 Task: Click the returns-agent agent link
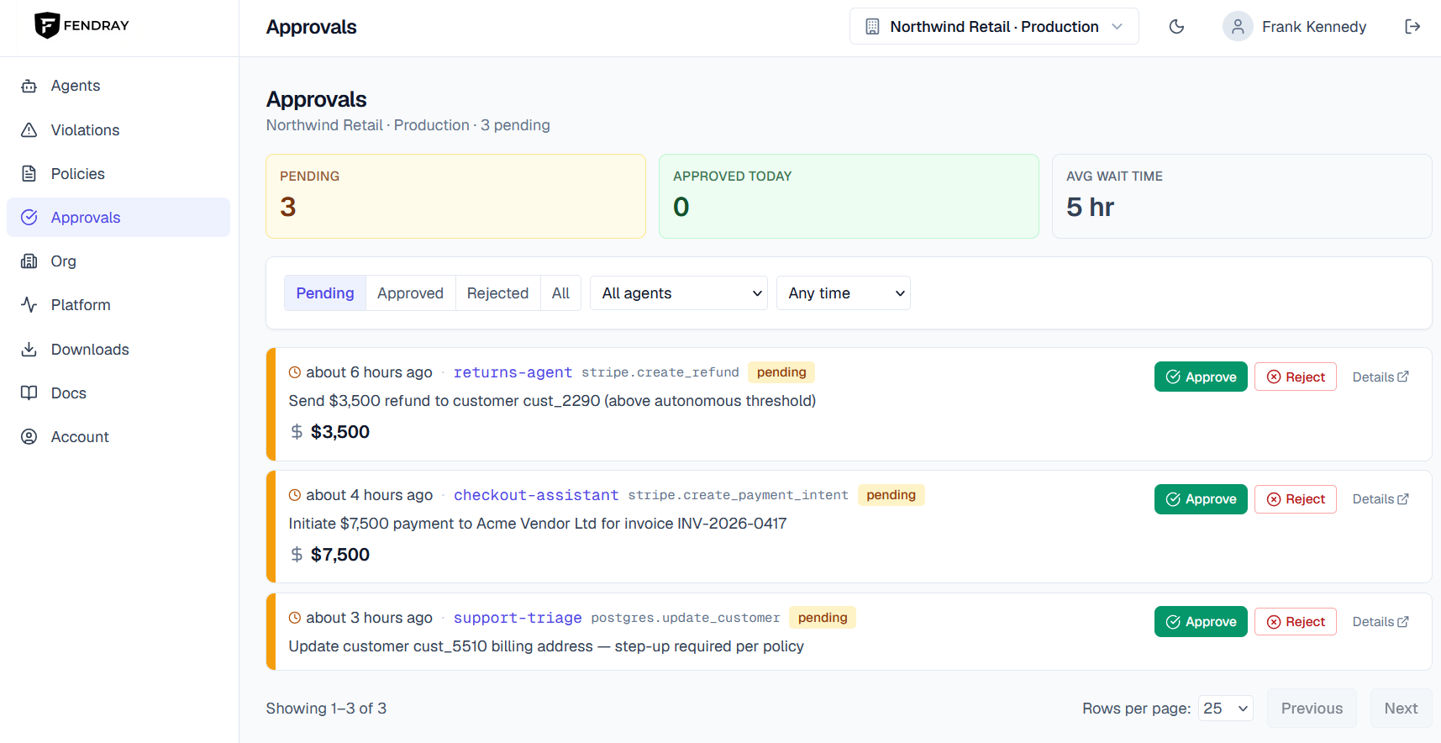pyautogui.click(x=513, y=372)
